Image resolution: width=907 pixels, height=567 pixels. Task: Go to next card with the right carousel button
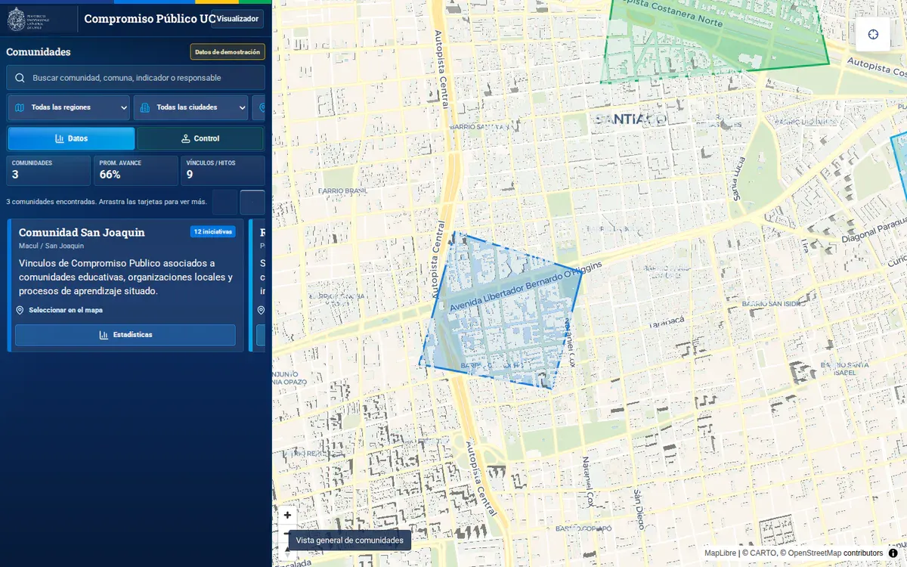[252, 203]
